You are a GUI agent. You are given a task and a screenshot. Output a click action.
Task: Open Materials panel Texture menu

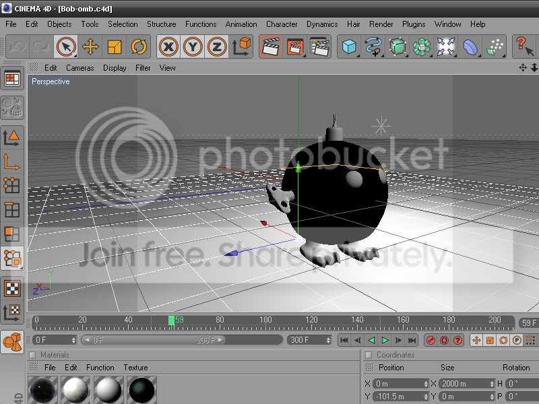135,368
